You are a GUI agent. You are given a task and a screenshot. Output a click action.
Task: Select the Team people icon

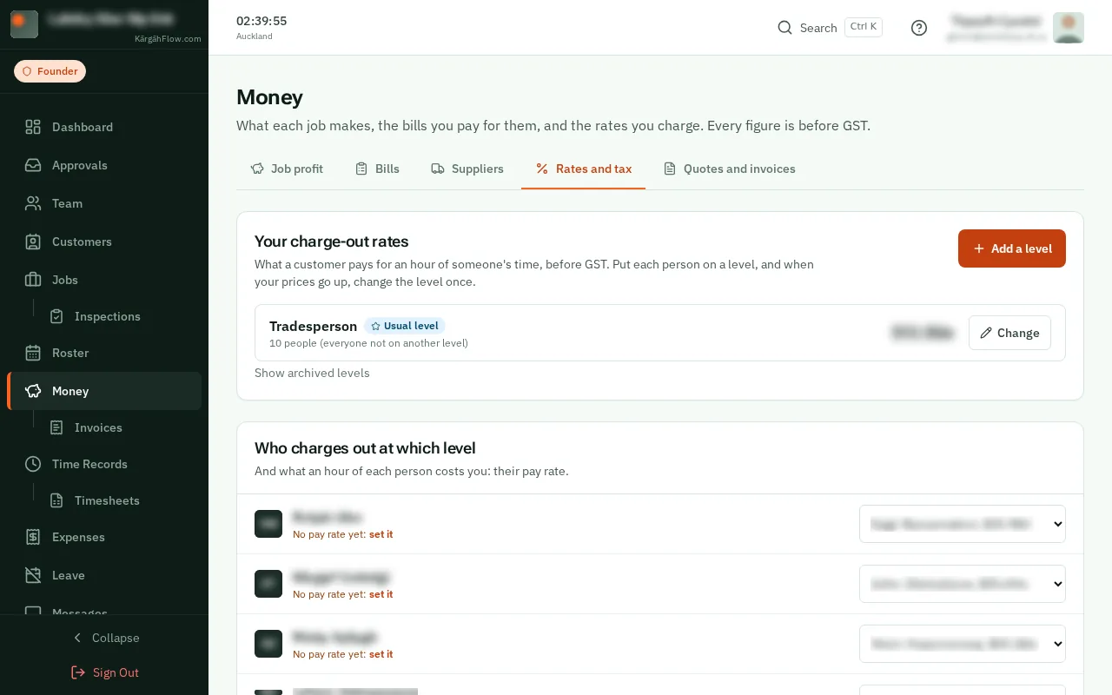33,203
